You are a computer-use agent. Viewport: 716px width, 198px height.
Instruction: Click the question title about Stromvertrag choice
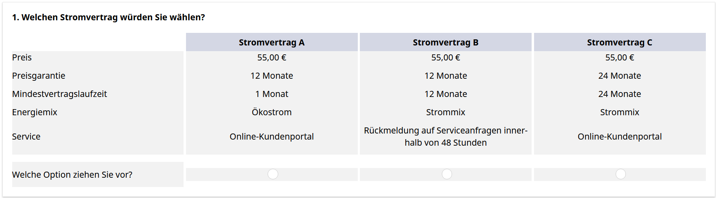click(x=108, y=17)
